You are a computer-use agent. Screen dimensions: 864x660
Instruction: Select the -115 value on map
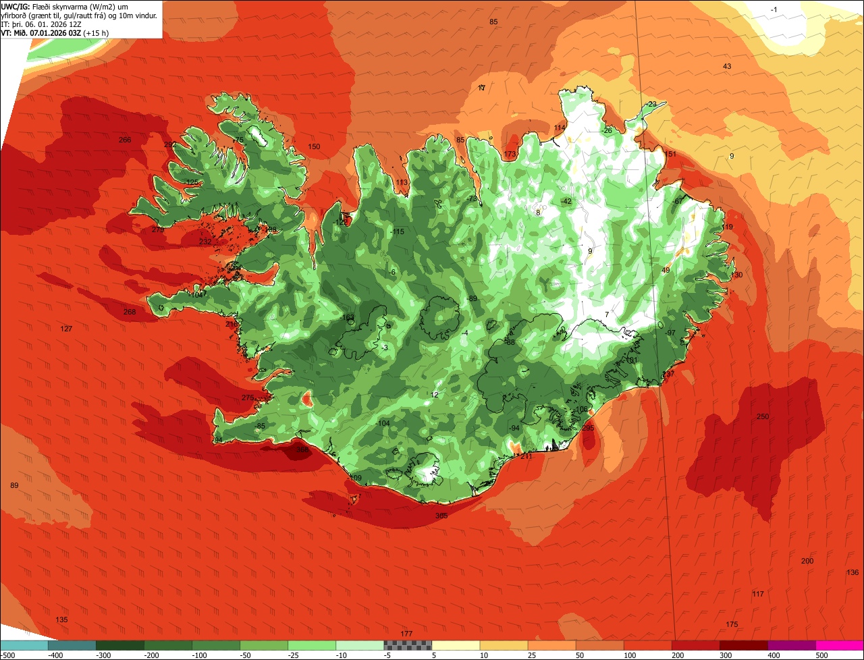pyautogui.click(x=397, y=231)
